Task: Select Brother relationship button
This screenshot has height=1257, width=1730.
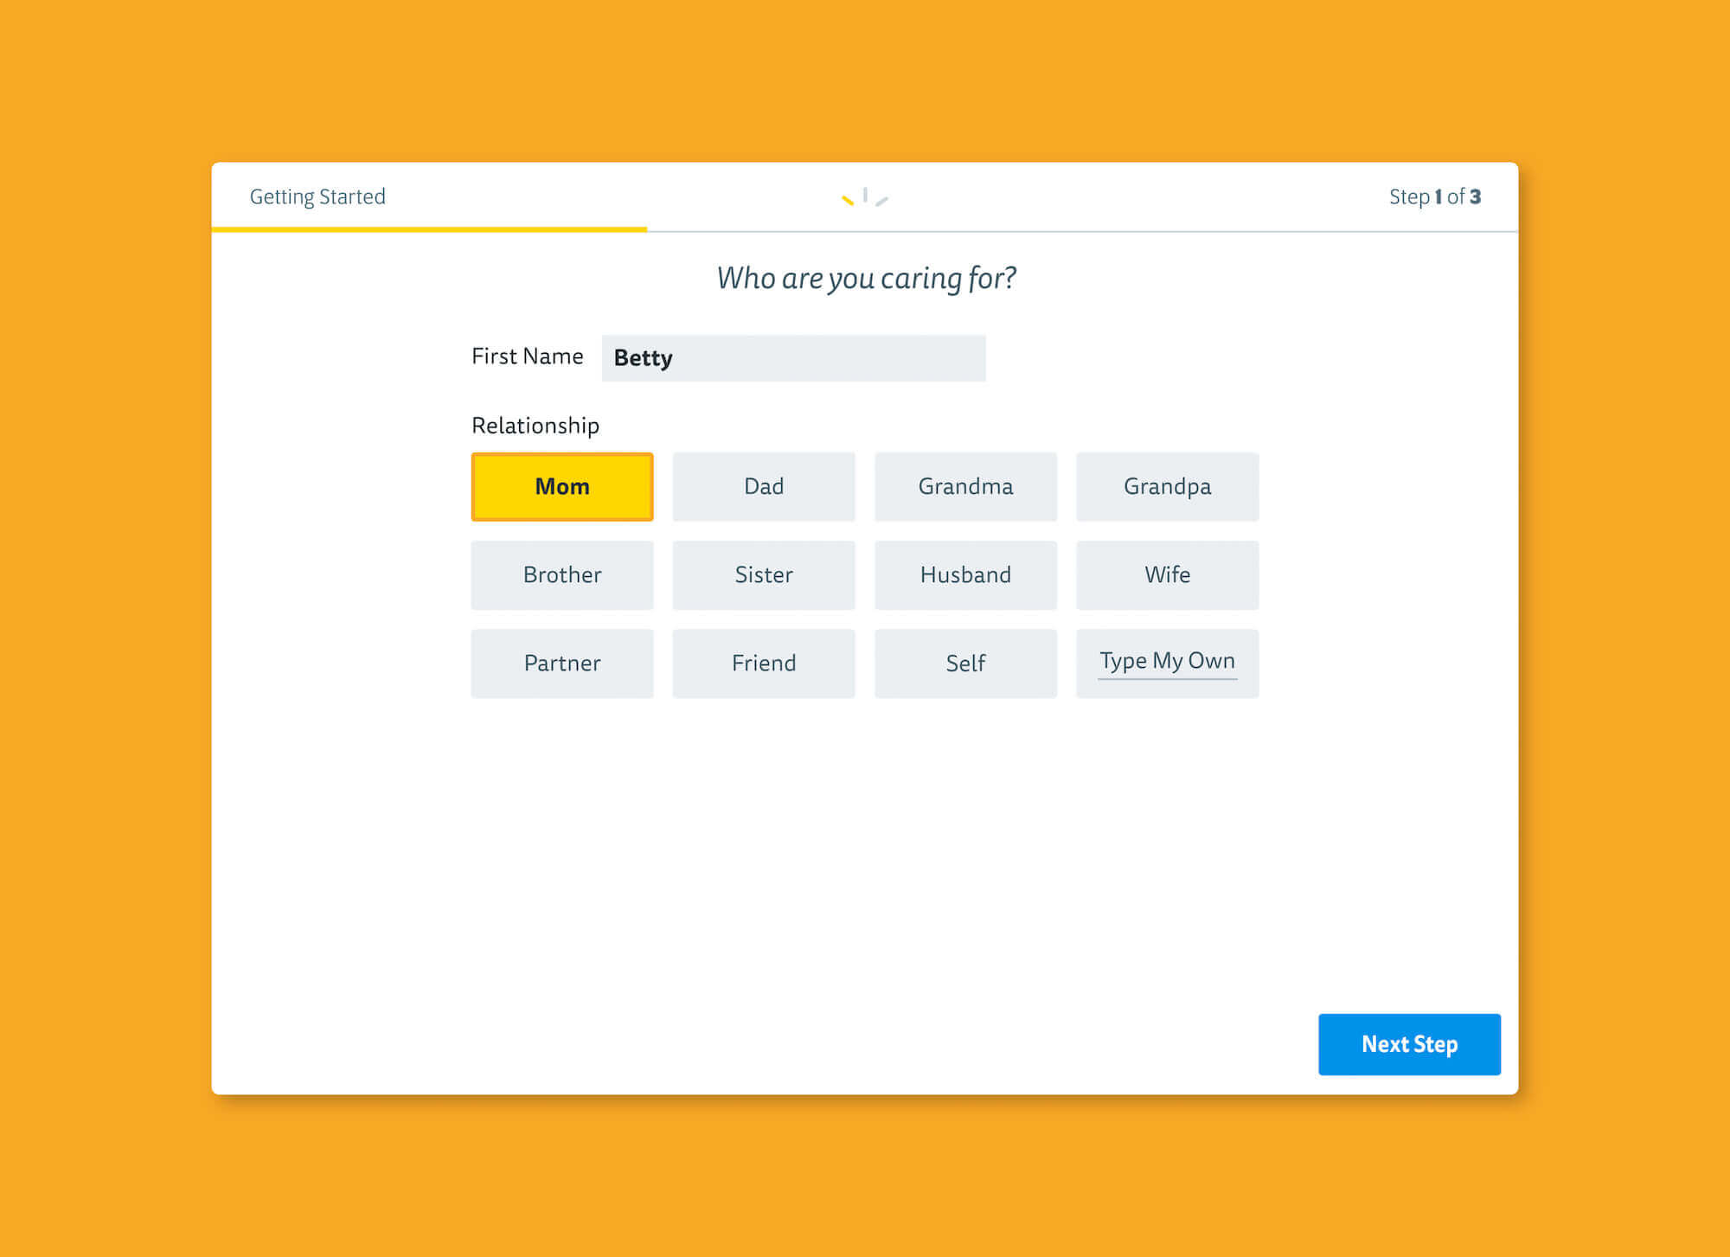Action: (x=562, y=575)
